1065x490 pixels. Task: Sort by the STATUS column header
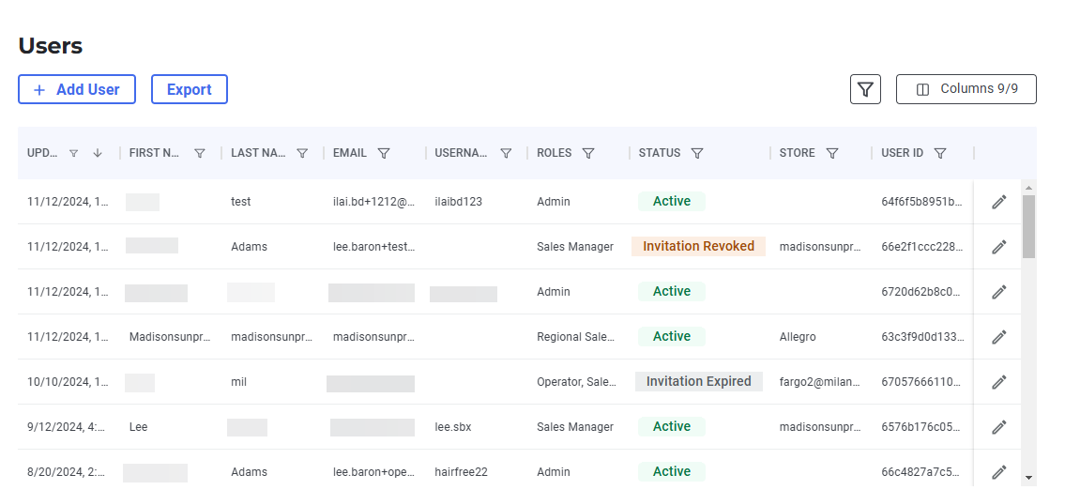(660, 153)
